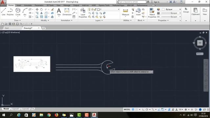This screenshot has height=118, width=210.
Task: Expand the Modify panel
Action: (x=45, y=20)
